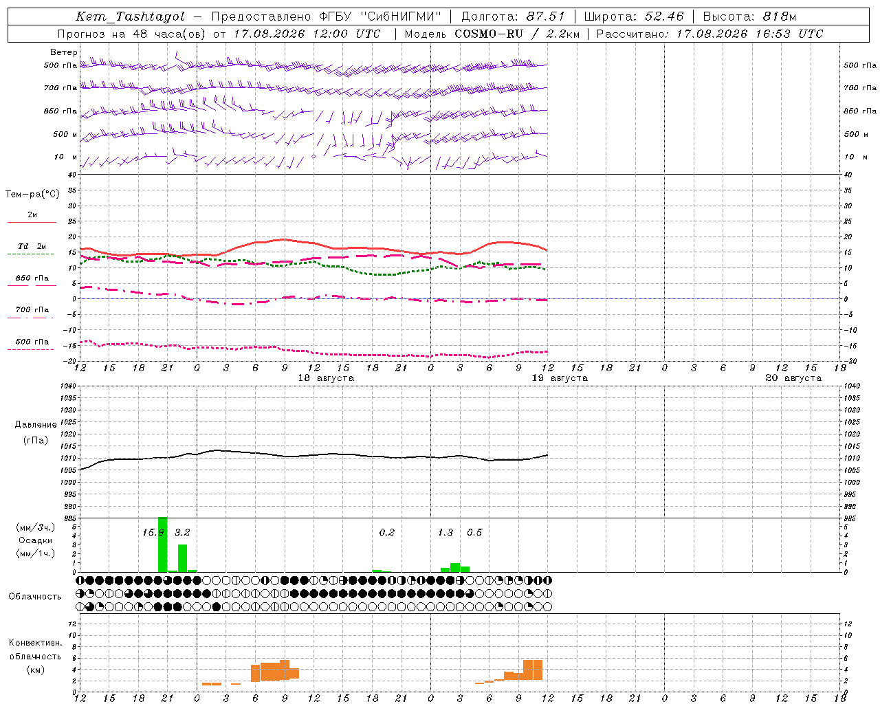Click the tallest green precipitation bar

[x=163, y=544]
